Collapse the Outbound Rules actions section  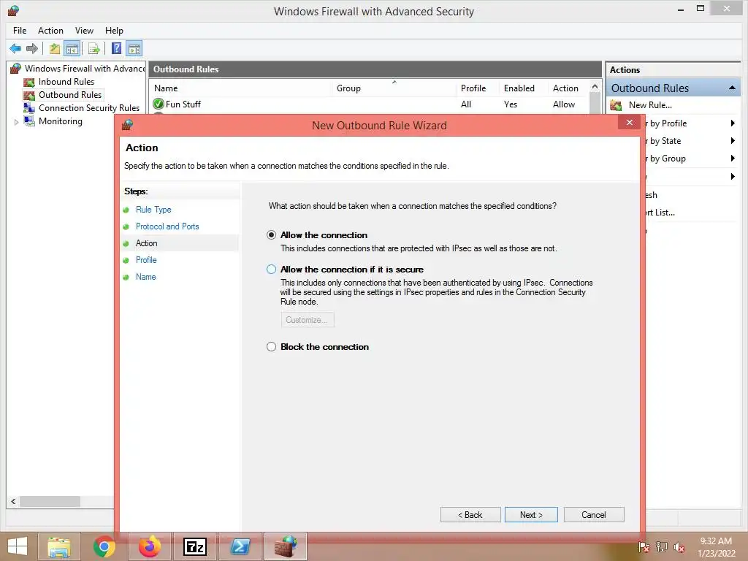point(732,88)
